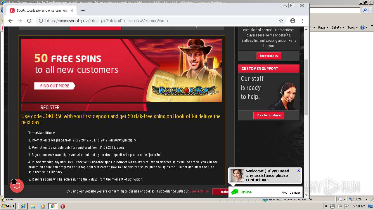Click the 9:30 AM system clock
Viewport: 374px width, 210px height.
tap(359, 206)
